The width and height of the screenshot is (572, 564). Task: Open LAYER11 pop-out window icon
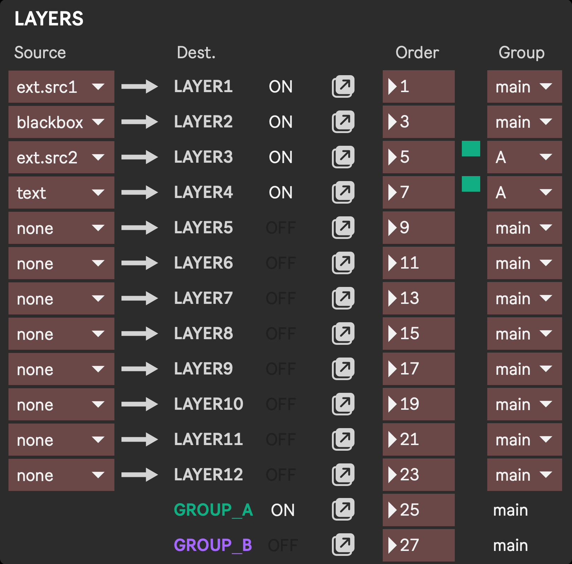click(343, 439)
